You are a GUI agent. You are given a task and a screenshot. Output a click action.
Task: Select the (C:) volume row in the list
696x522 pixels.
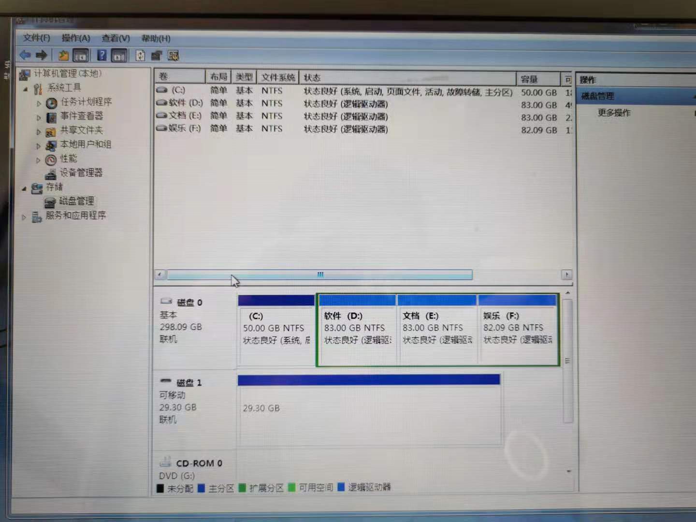click(x=363, y=91)
